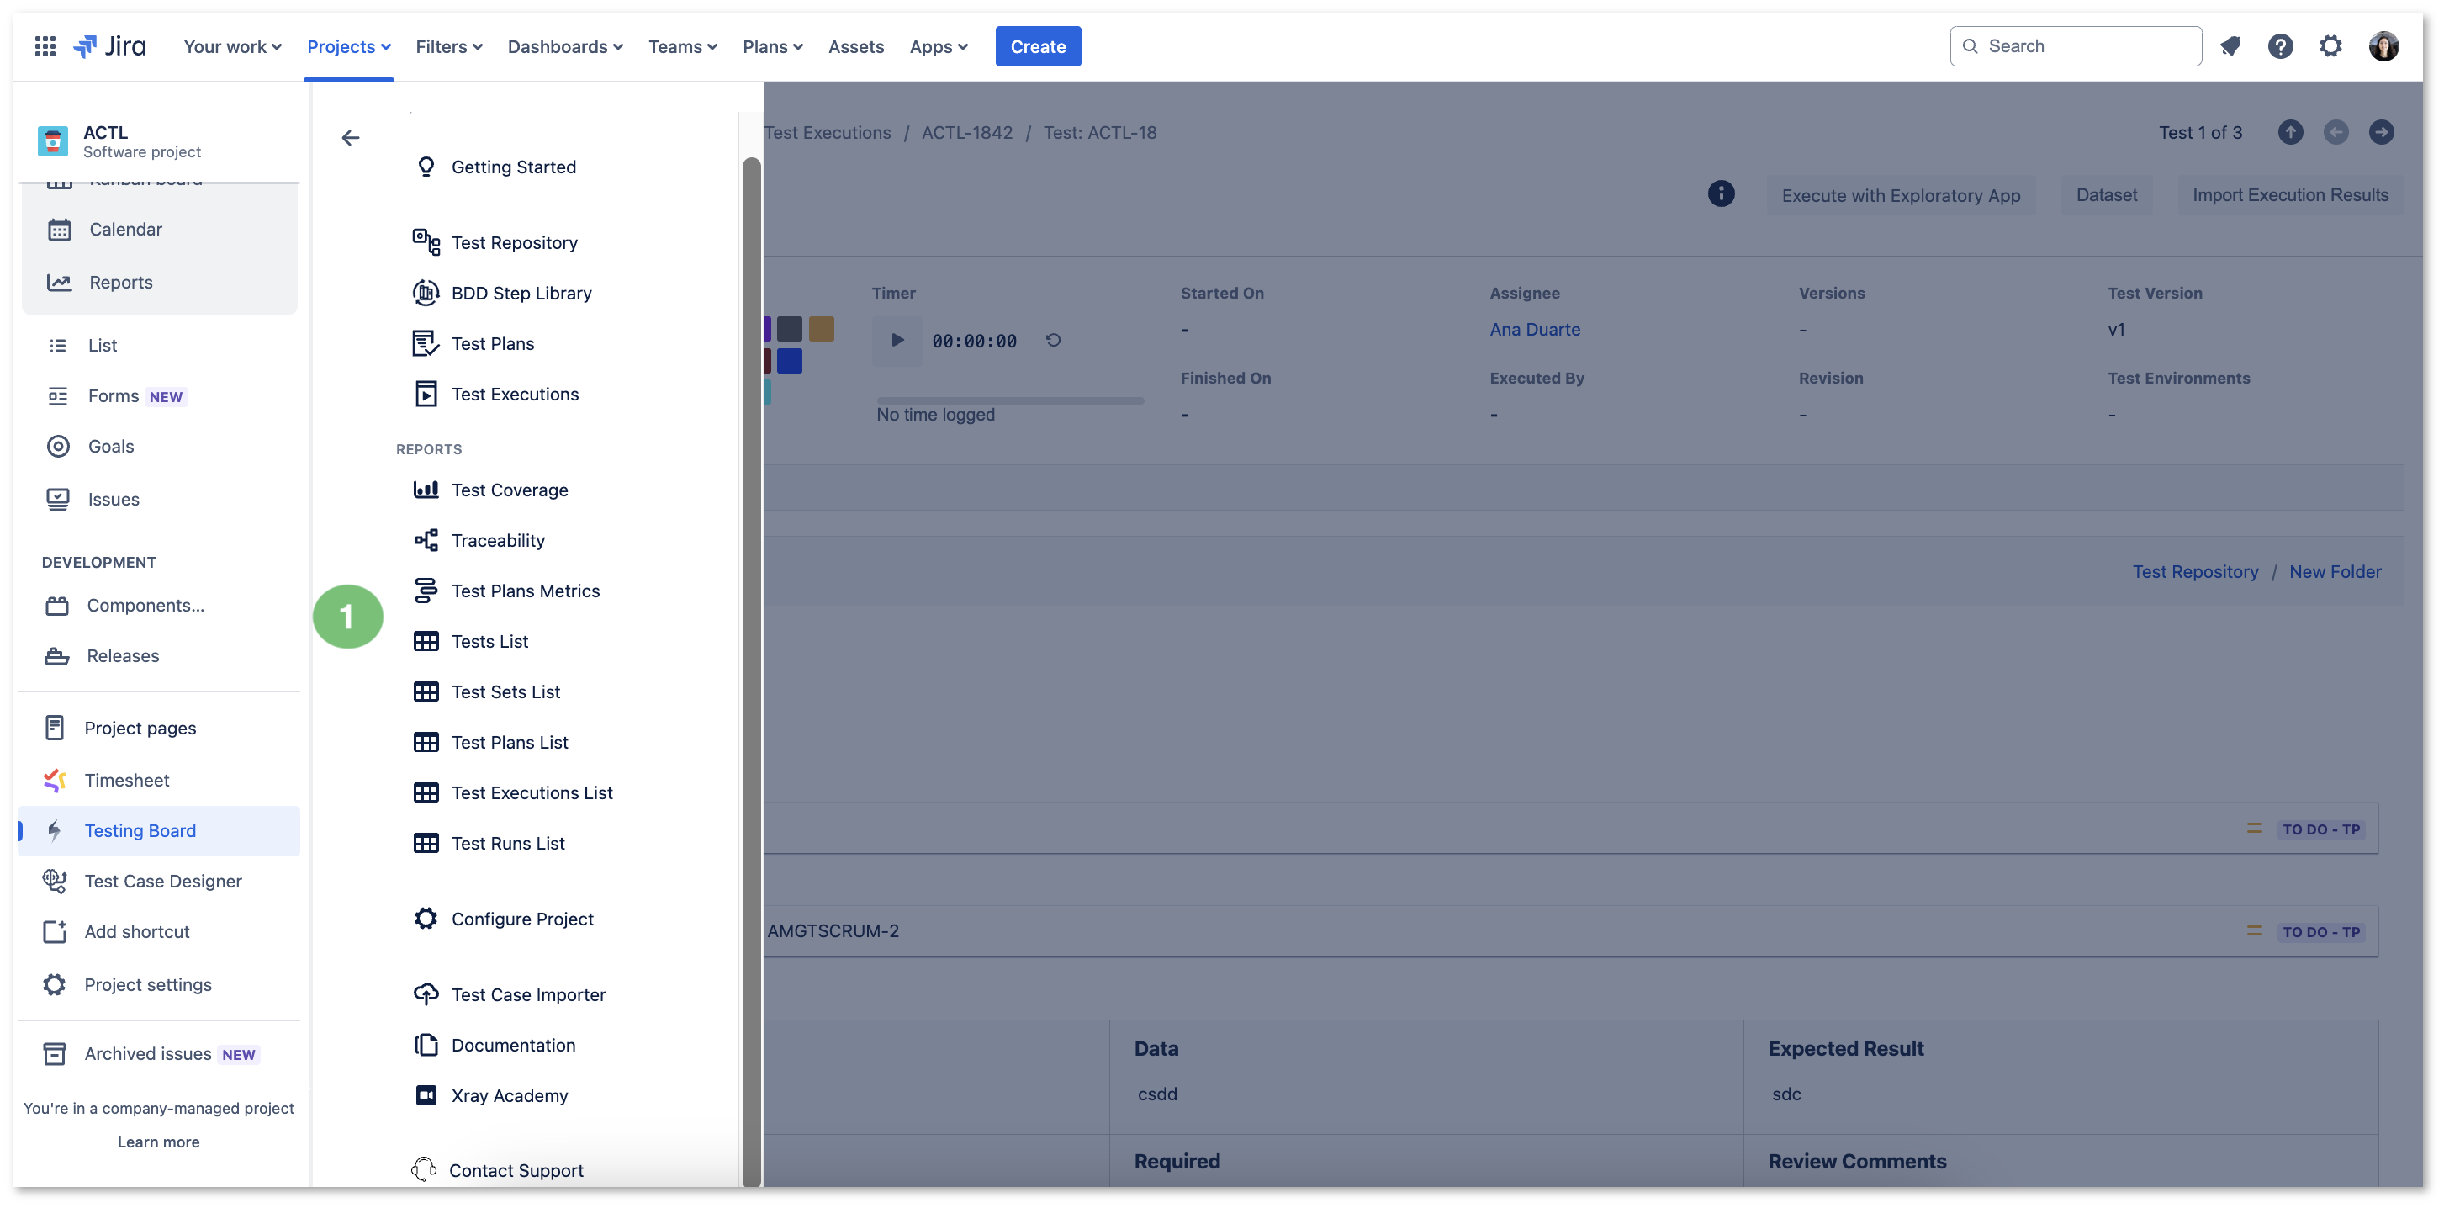Click the info icon near Execute button
Screen dimensions: 2444x1208
[x=1720, y=193]
